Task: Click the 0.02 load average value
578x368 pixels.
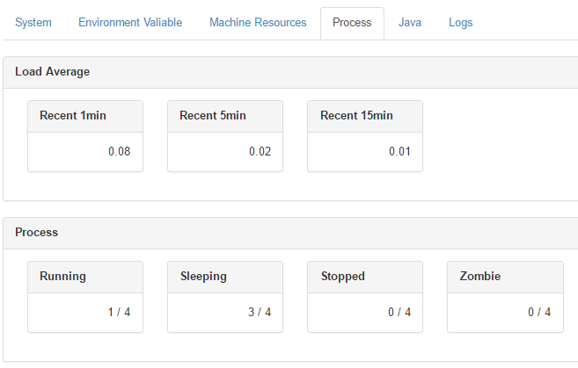Action: (x=260, y=152)
